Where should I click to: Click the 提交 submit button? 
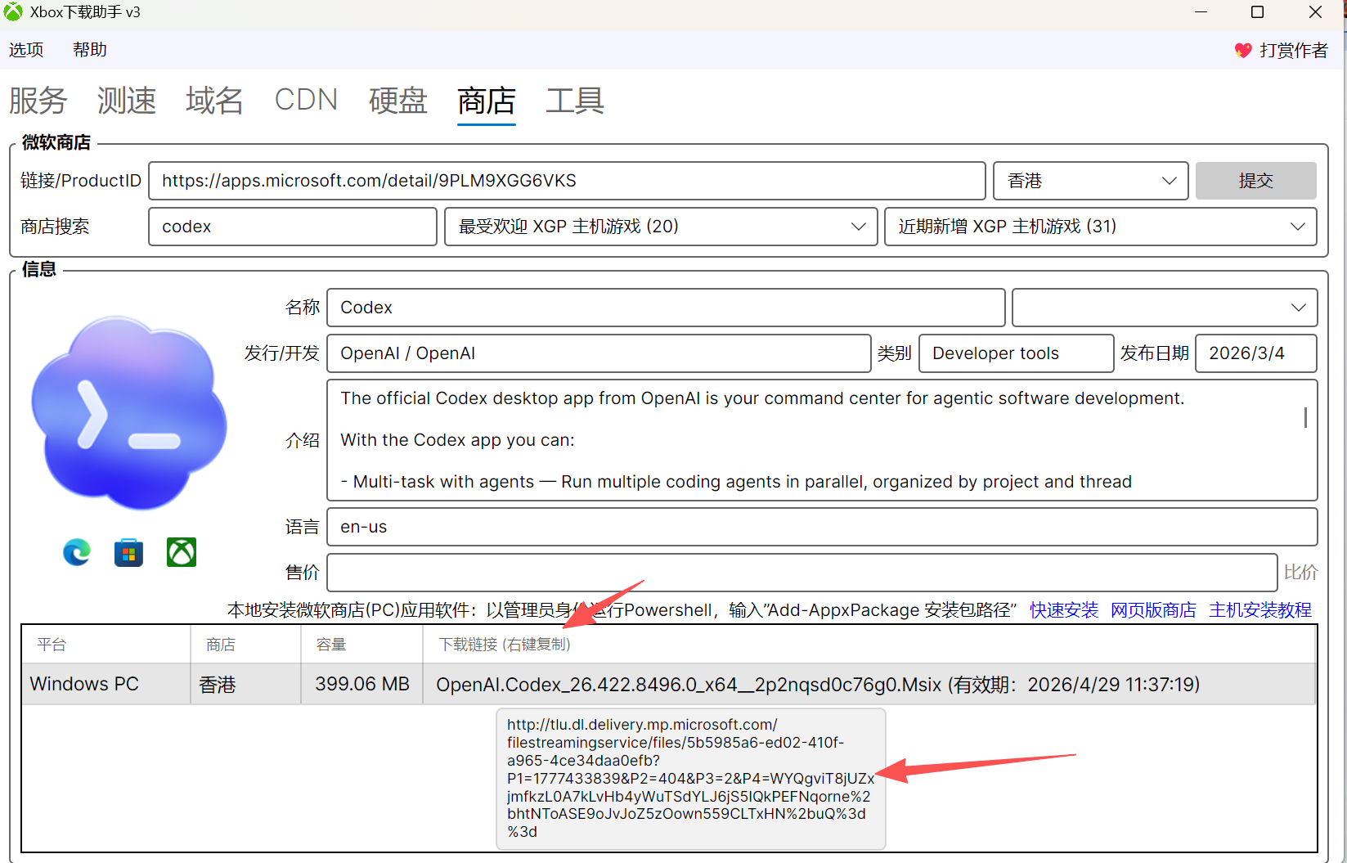1256,181
